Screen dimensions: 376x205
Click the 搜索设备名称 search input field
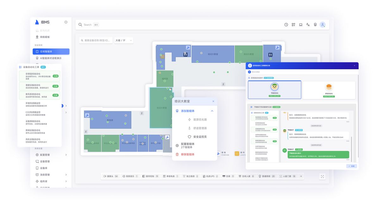96,40
